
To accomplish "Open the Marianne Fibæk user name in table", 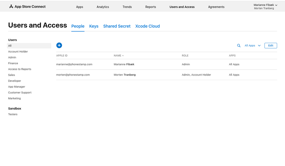I will coord(124,64).
